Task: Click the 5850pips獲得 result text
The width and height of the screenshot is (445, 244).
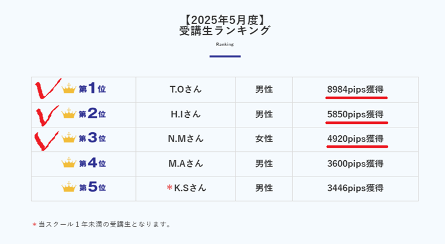Action: click(355, 114)
